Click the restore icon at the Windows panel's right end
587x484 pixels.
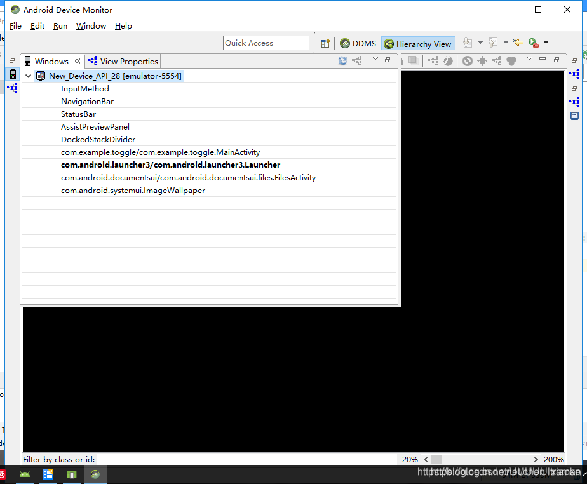tap(388, 60)
